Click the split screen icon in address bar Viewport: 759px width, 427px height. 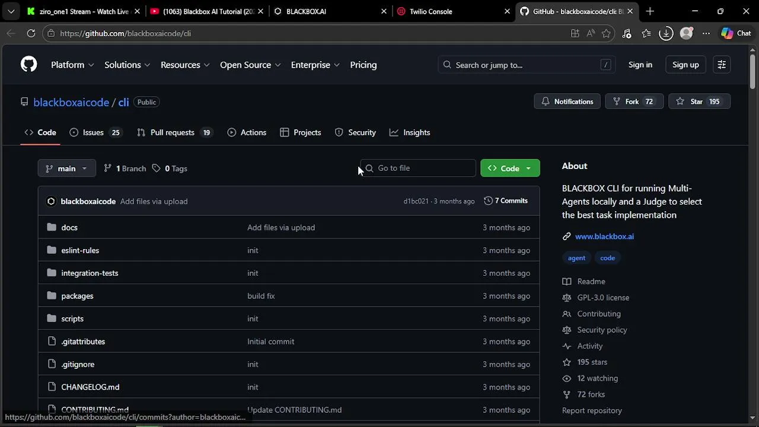[x=575, y=34]
